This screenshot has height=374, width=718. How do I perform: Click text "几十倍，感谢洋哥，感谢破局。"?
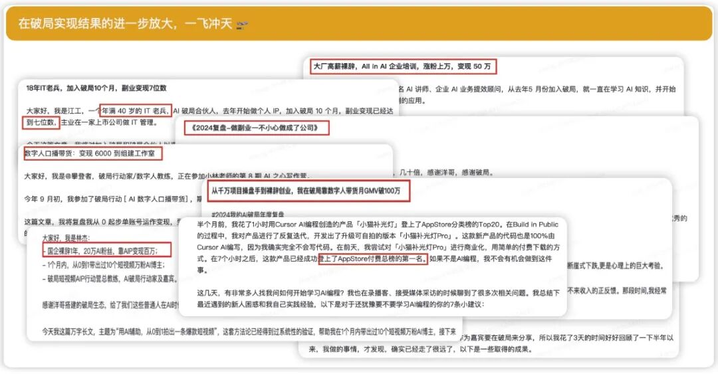pyautogui.click(x=446, y=173)
